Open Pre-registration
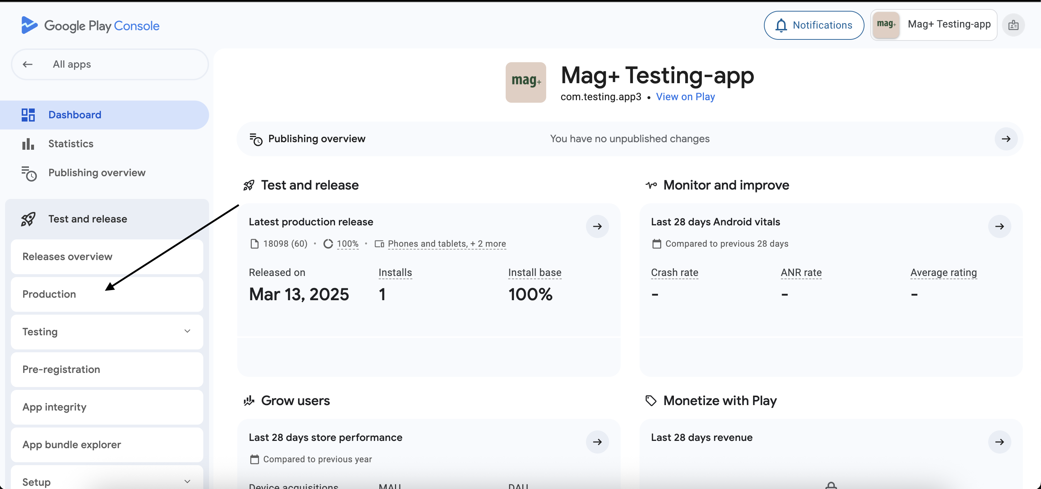 (x=107, y=369)
